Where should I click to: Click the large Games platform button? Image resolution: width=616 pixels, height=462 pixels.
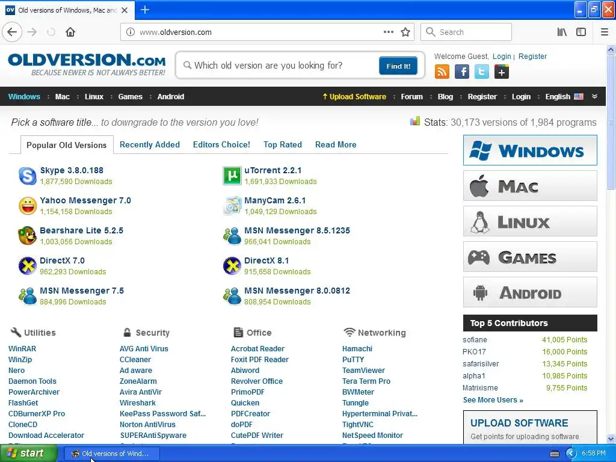530,257
